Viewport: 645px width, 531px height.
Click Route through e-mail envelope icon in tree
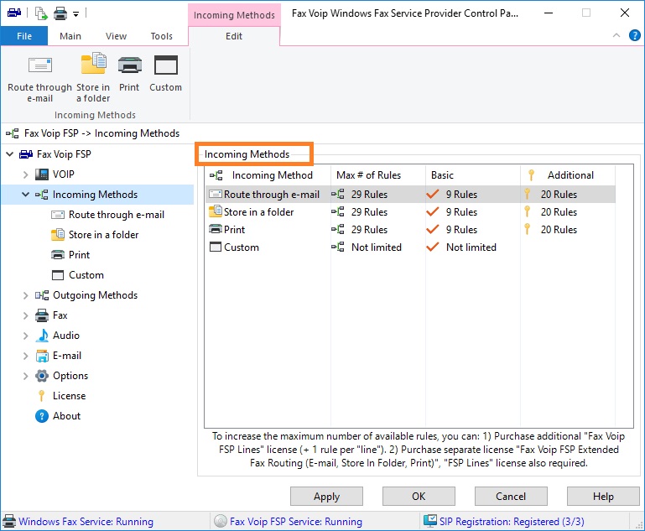pos(58,215)
